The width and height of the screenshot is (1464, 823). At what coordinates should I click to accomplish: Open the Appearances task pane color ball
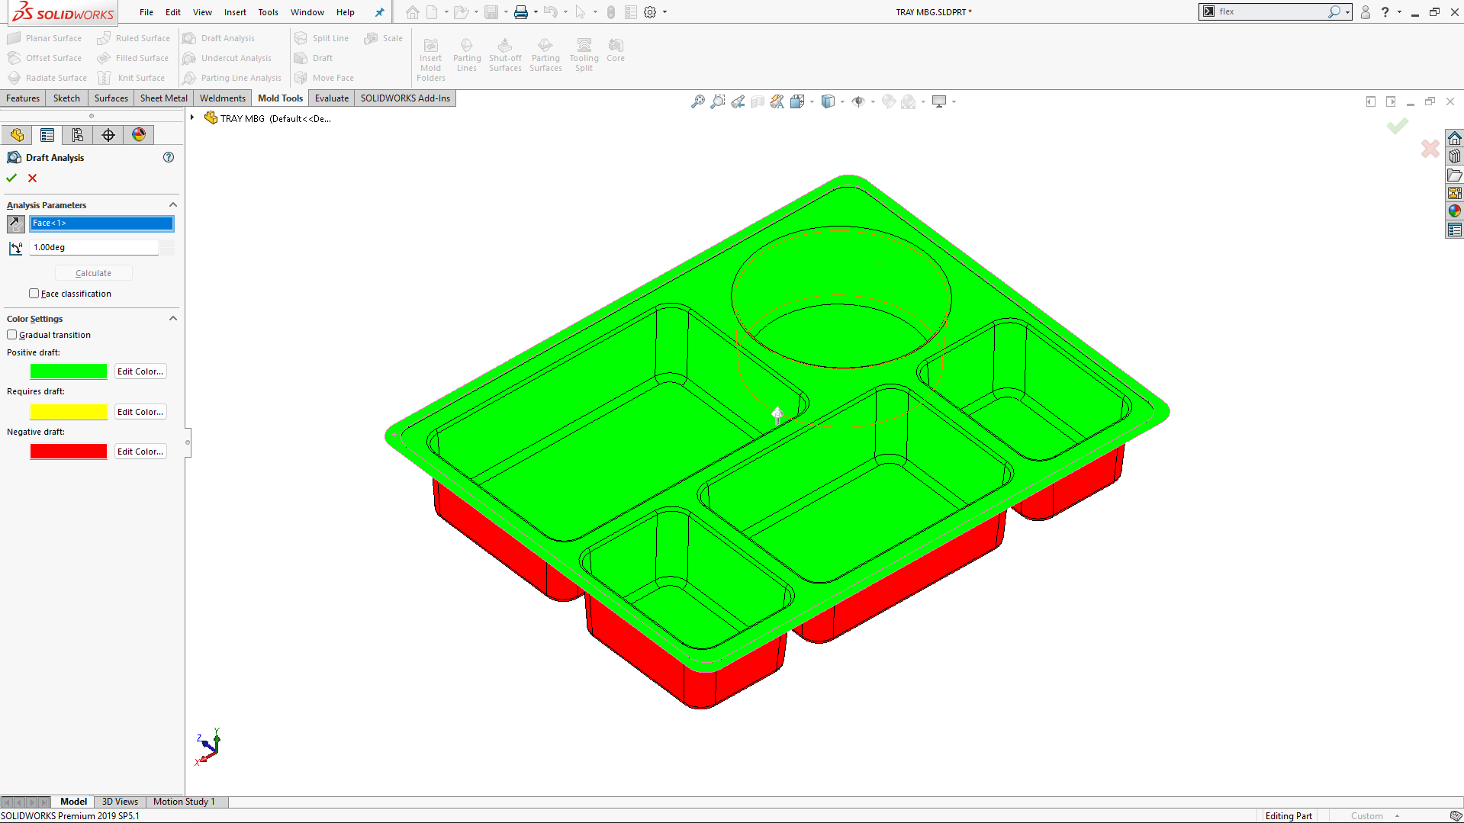tap(1455, 211)
